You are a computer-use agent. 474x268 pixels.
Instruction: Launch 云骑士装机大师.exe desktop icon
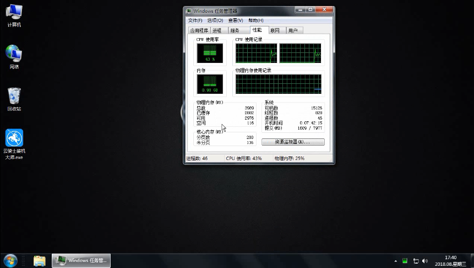pos(14,144)
